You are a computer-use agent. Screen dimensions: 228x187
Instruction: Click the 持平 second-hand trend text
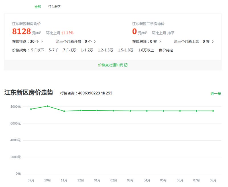click(171, 33)
